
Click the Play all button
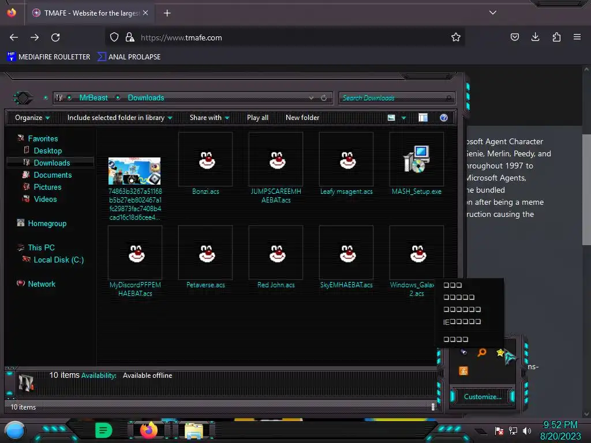click(x=258, y=118)
